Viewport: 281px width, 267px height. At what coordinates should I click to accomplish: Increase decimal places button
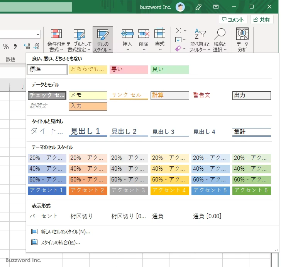27,46
